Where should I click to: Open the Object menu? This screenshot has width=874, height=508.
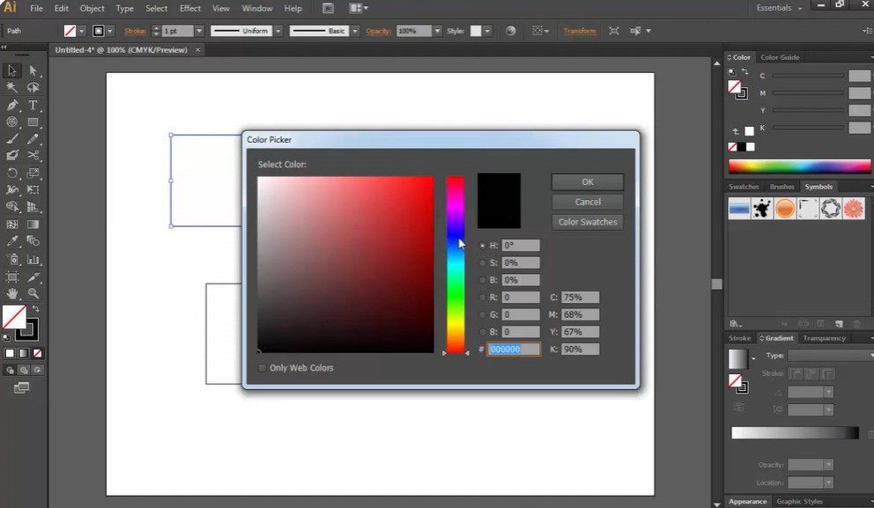(x=92, y=8)
